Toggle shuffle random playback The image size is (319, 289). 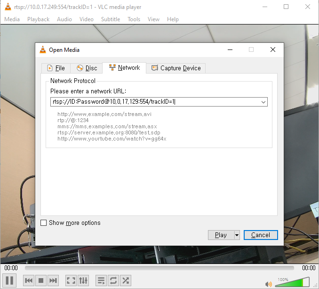[x=126, y=281]
